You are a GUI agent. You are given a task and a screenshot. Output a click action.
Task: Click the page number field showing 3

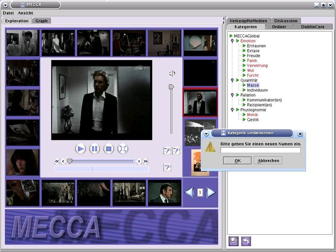(x=200, y=192)
